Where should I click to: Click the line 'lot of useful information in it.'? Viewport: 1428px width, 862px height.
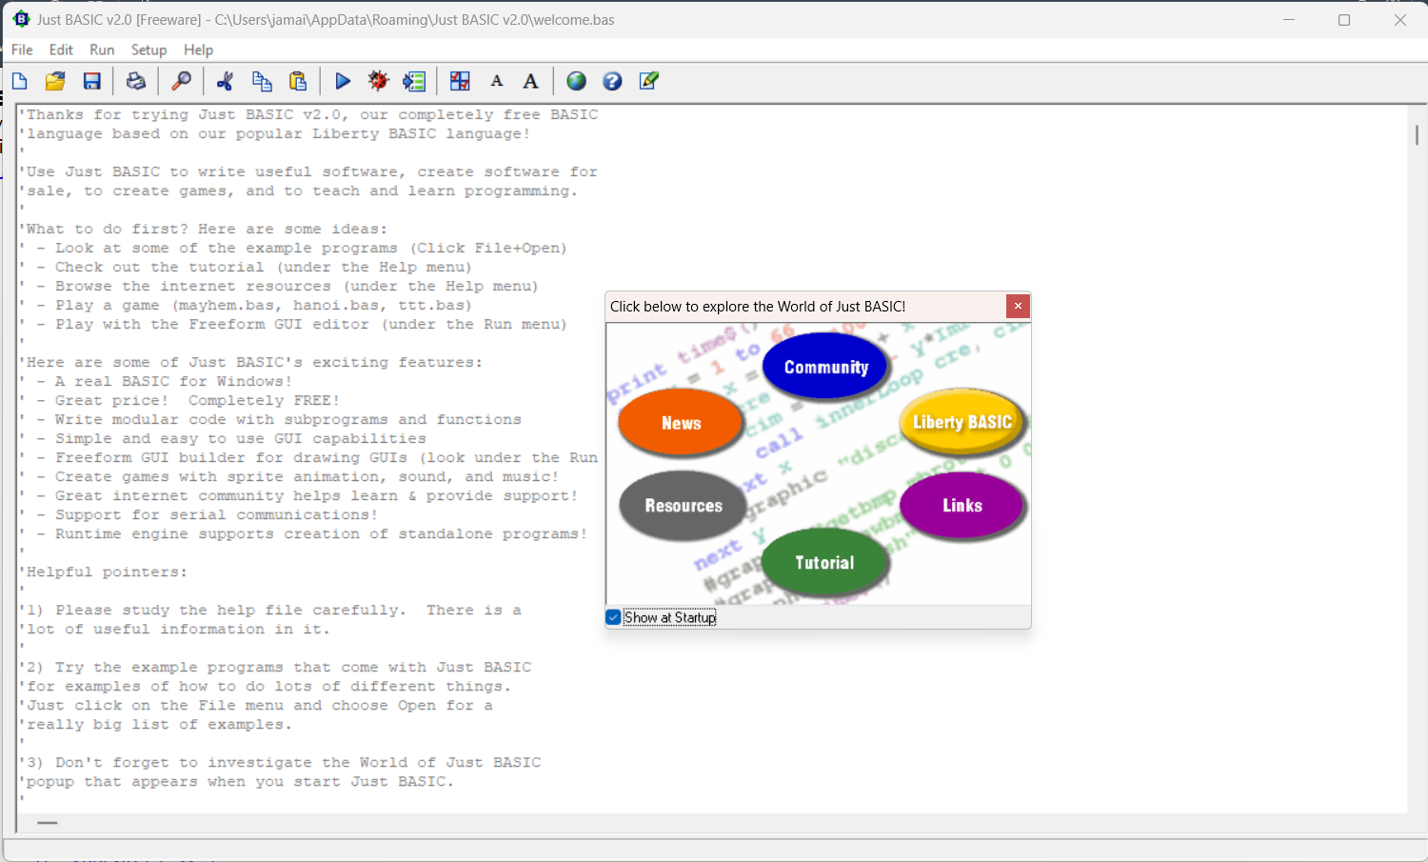pos(175,630)
